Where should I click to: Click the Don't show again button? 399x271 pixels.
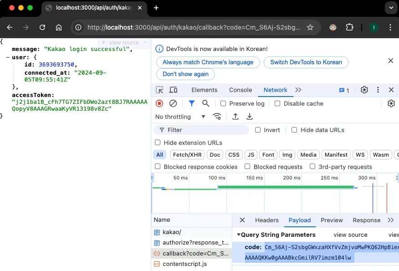point(185,74)
